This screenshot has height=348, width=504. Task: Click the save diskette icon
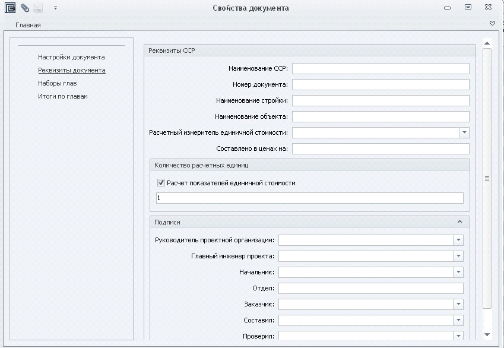tap(39, 8)
